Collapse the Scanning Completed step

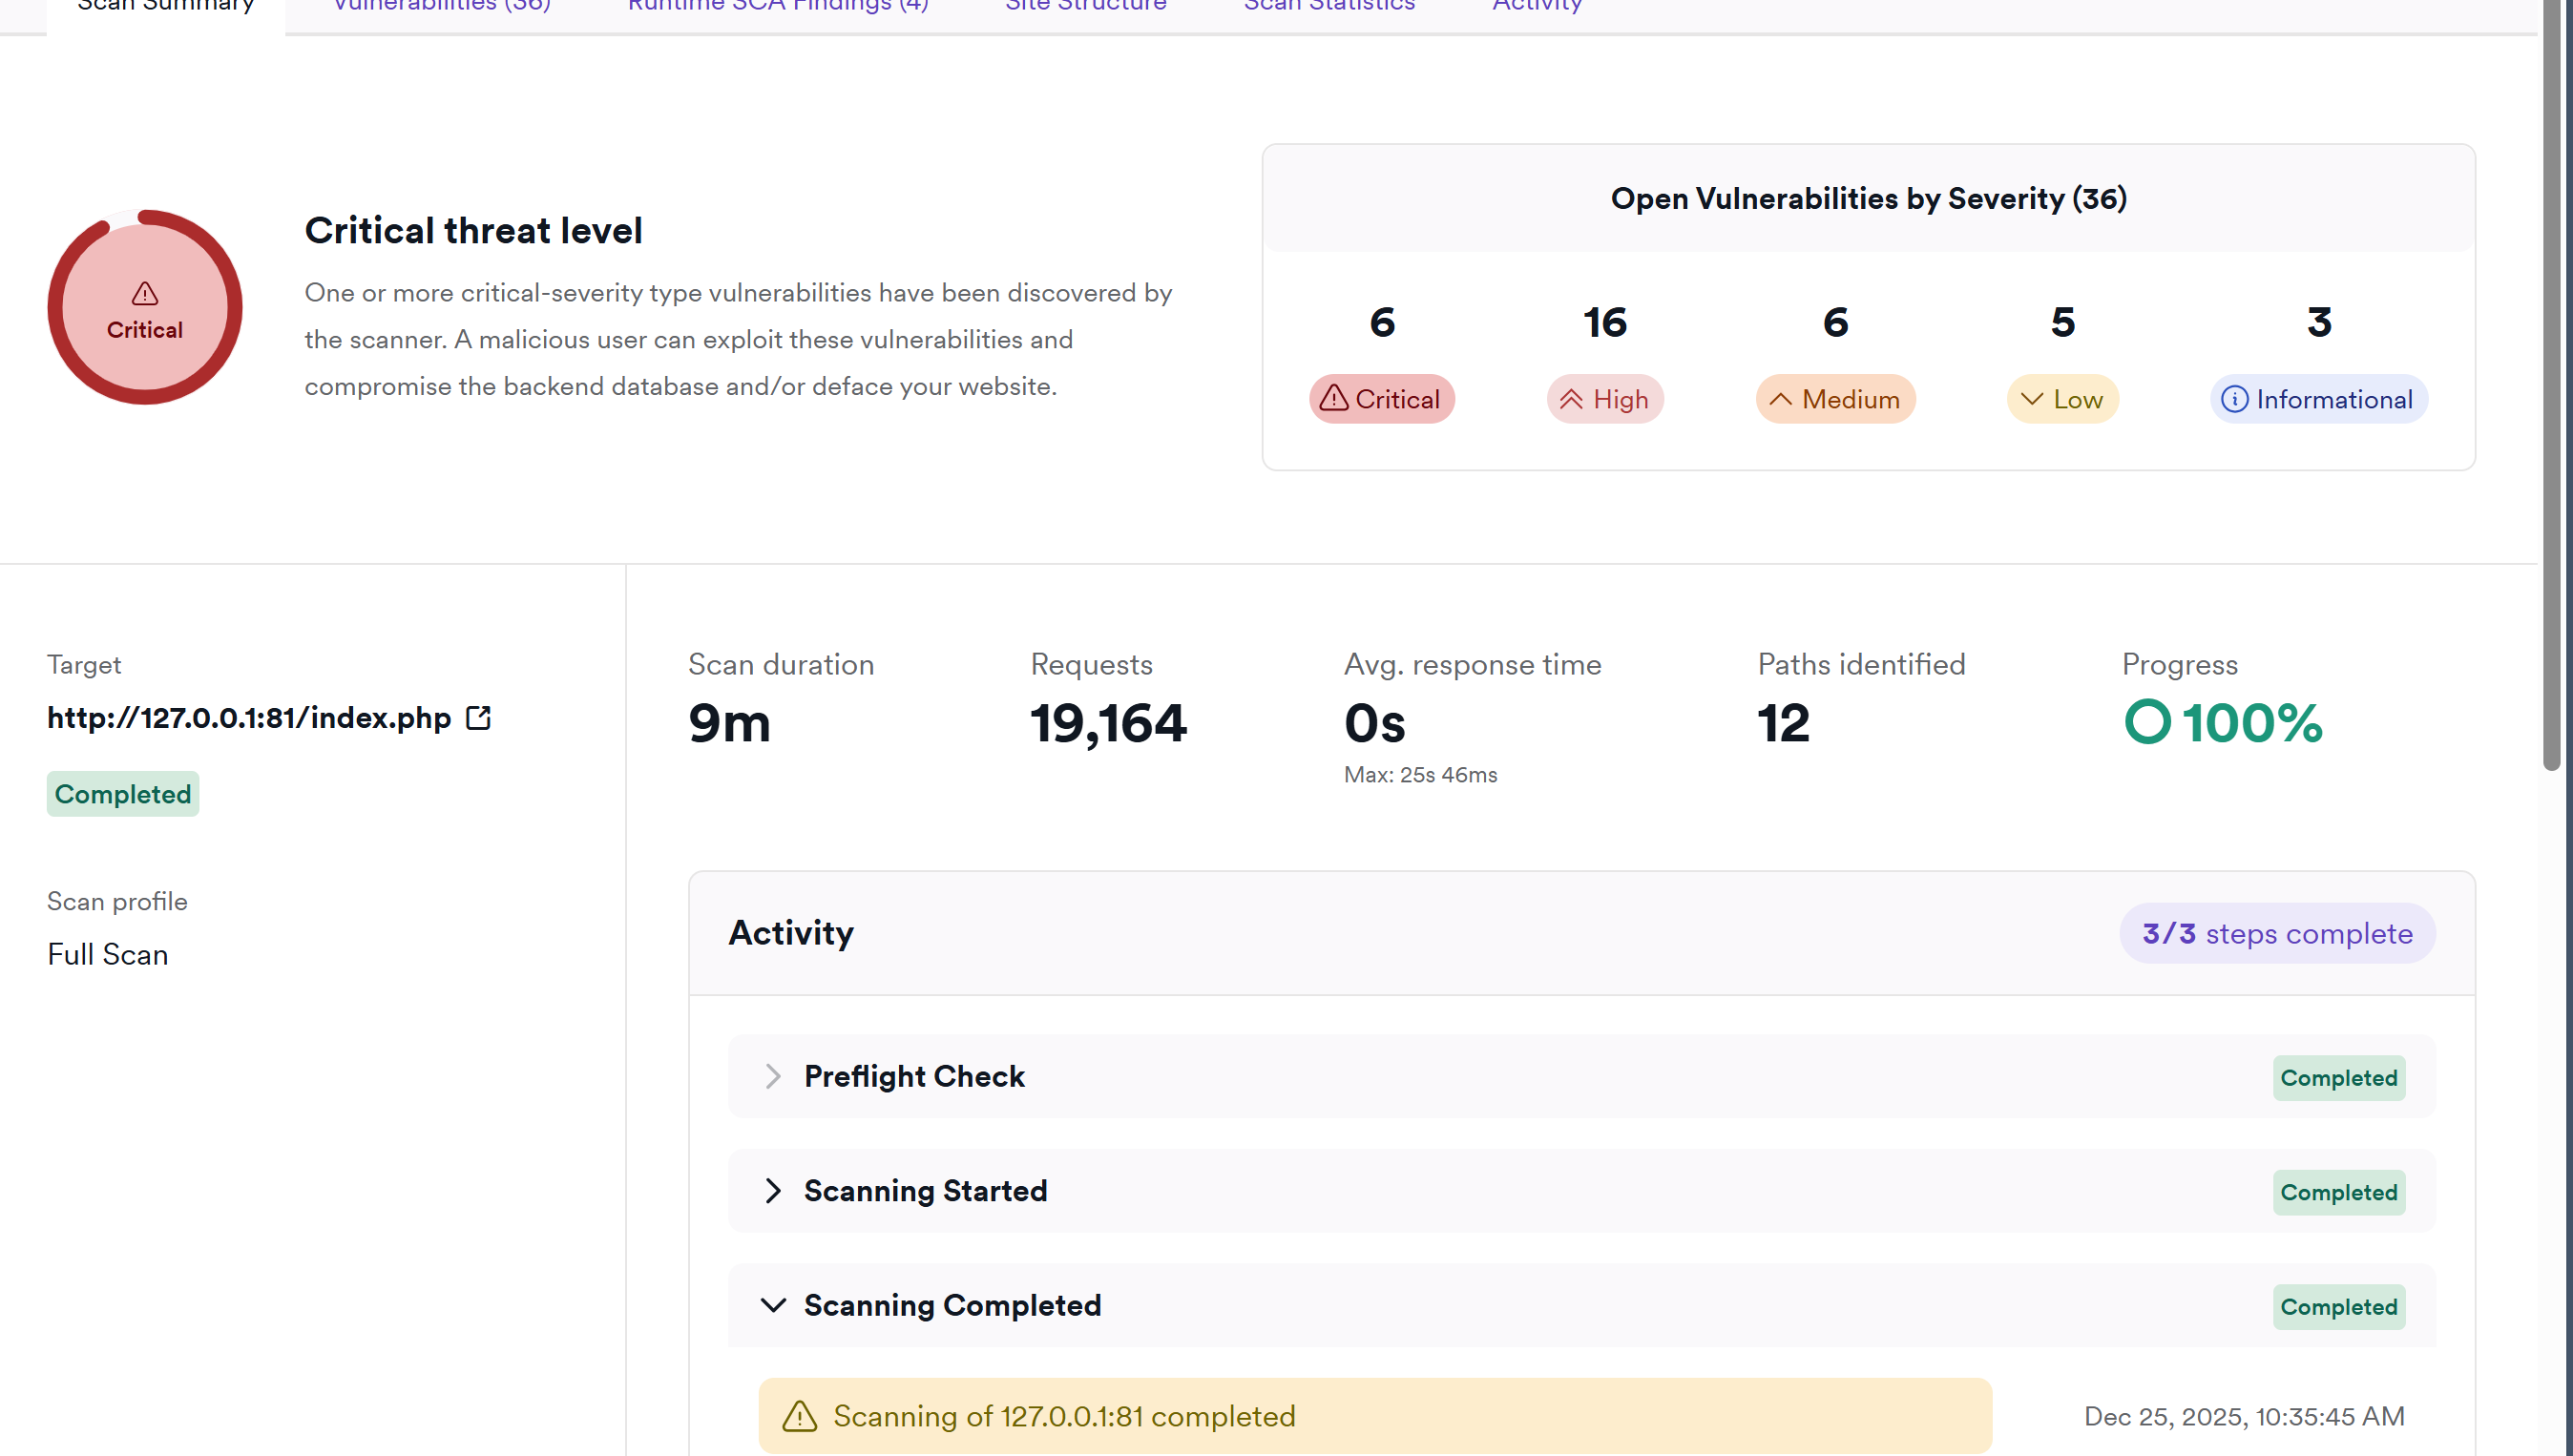(x=772, y=1305)
